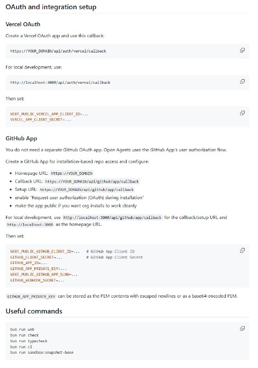Click the GITHUB_WEBHOOK_SECRET line in code block
Viewport: 258px width, 368px height.
point(37,280)
